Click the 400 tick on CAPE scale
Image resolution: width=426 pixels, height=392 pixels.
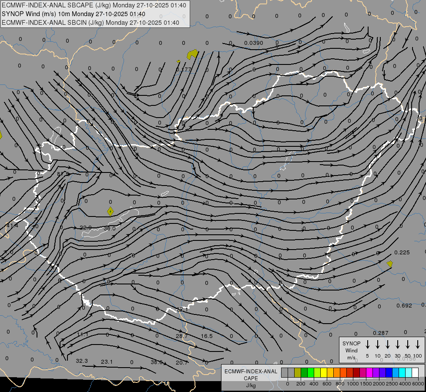[314, 384]
